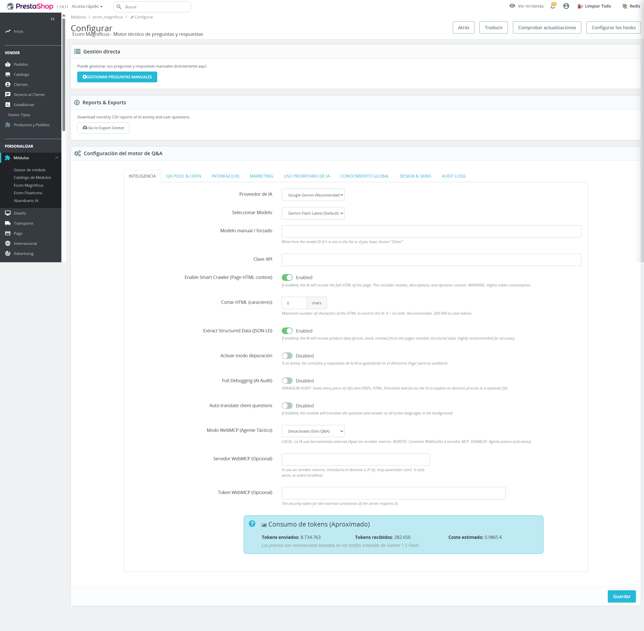
Task: Click the help question mark in the token box
Action: point(252,524)
